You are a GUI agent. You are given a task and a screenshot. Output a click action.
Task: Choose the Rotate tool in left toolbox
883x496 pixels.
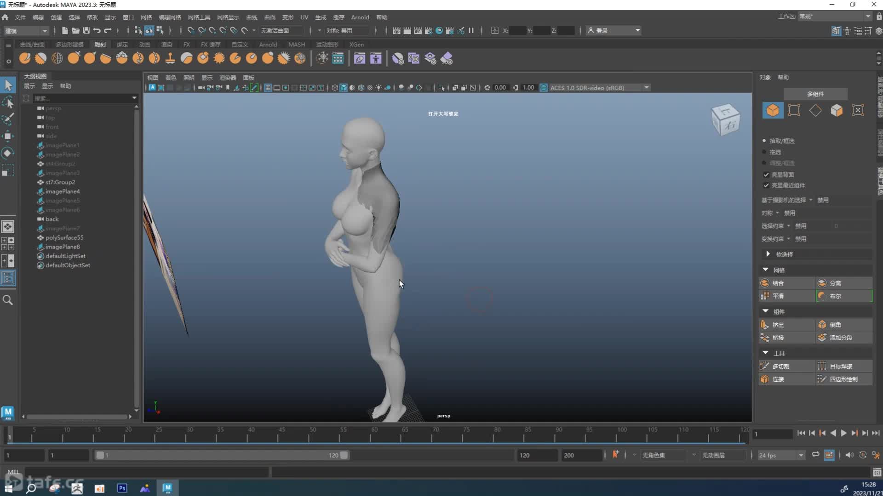tap(8, 153)
